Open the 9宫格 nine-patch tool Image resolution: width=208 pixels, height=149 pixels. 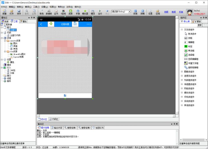pyautogui.click(x=63, y=12)
